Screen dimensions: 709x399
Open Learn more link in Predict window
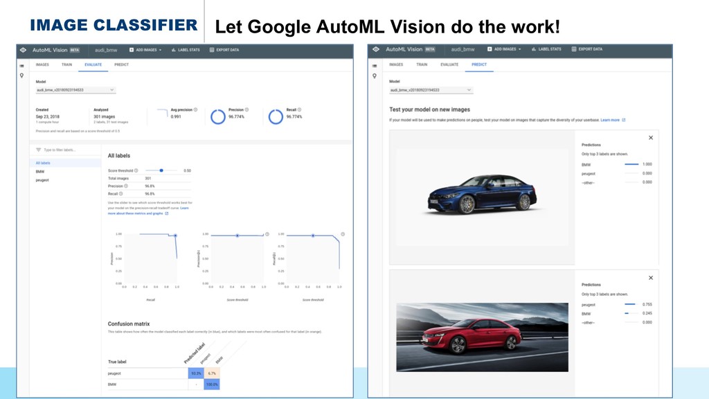[x=613, y=121]
